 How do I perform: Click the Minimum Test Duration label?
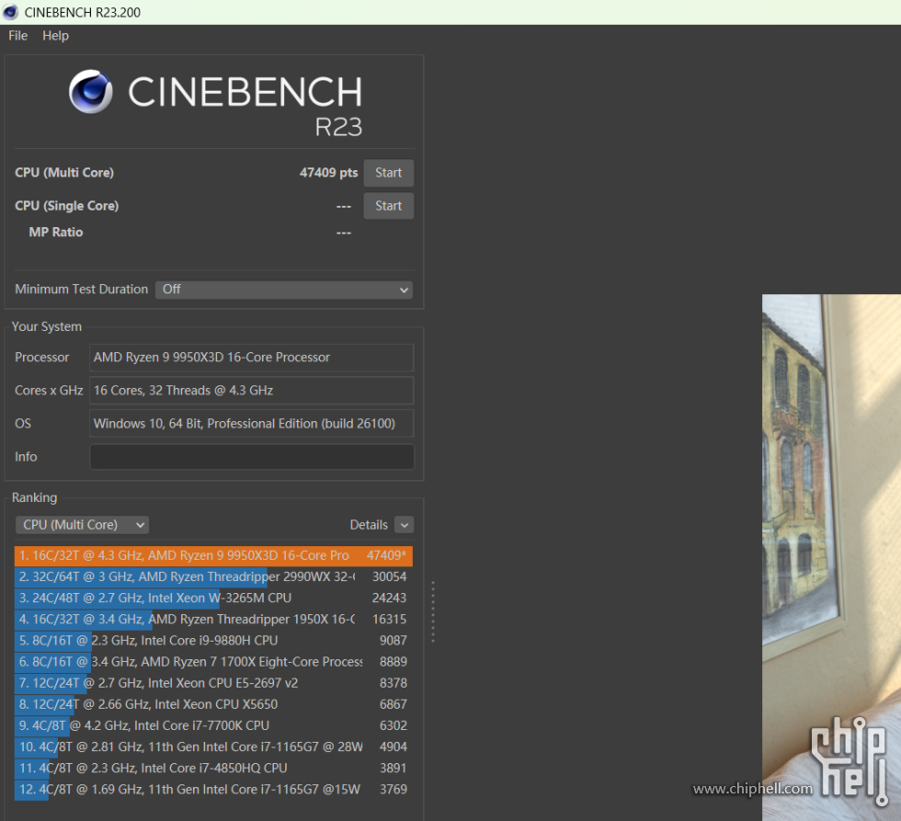coord(82,289)
